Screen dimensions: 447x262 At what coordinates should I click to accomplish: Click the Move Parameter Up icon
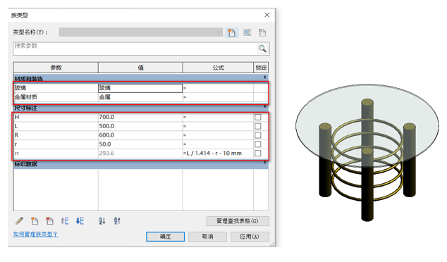[x=65, y=220]
